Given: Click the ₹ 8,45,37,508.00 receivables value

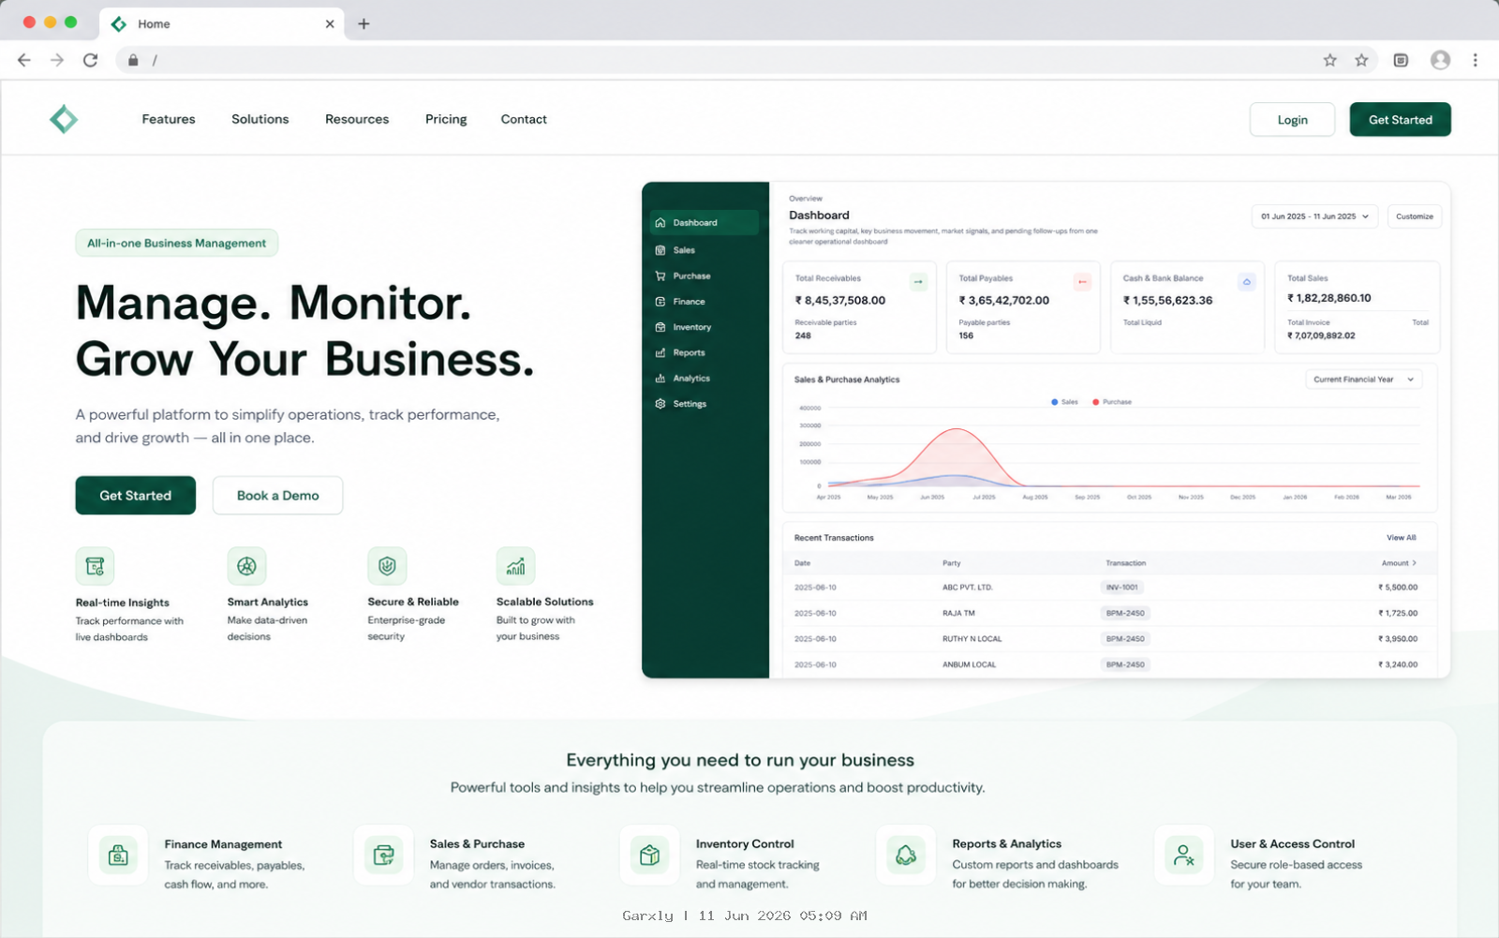Looking at the screenshot, I should (x=840, y=301).
